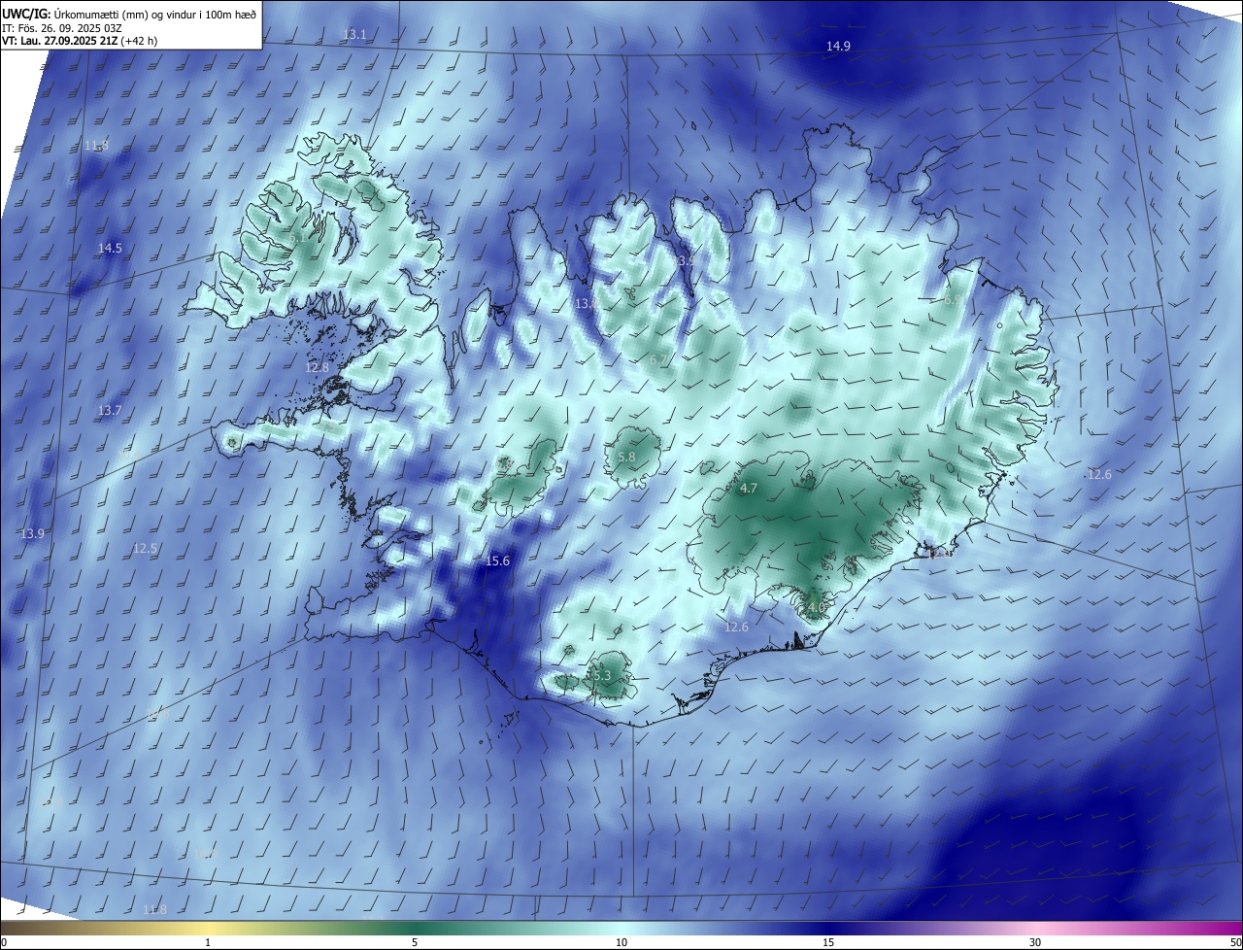Click the 1 tick on the colour scale
The image size is (1243, 950).
point(208,942)
